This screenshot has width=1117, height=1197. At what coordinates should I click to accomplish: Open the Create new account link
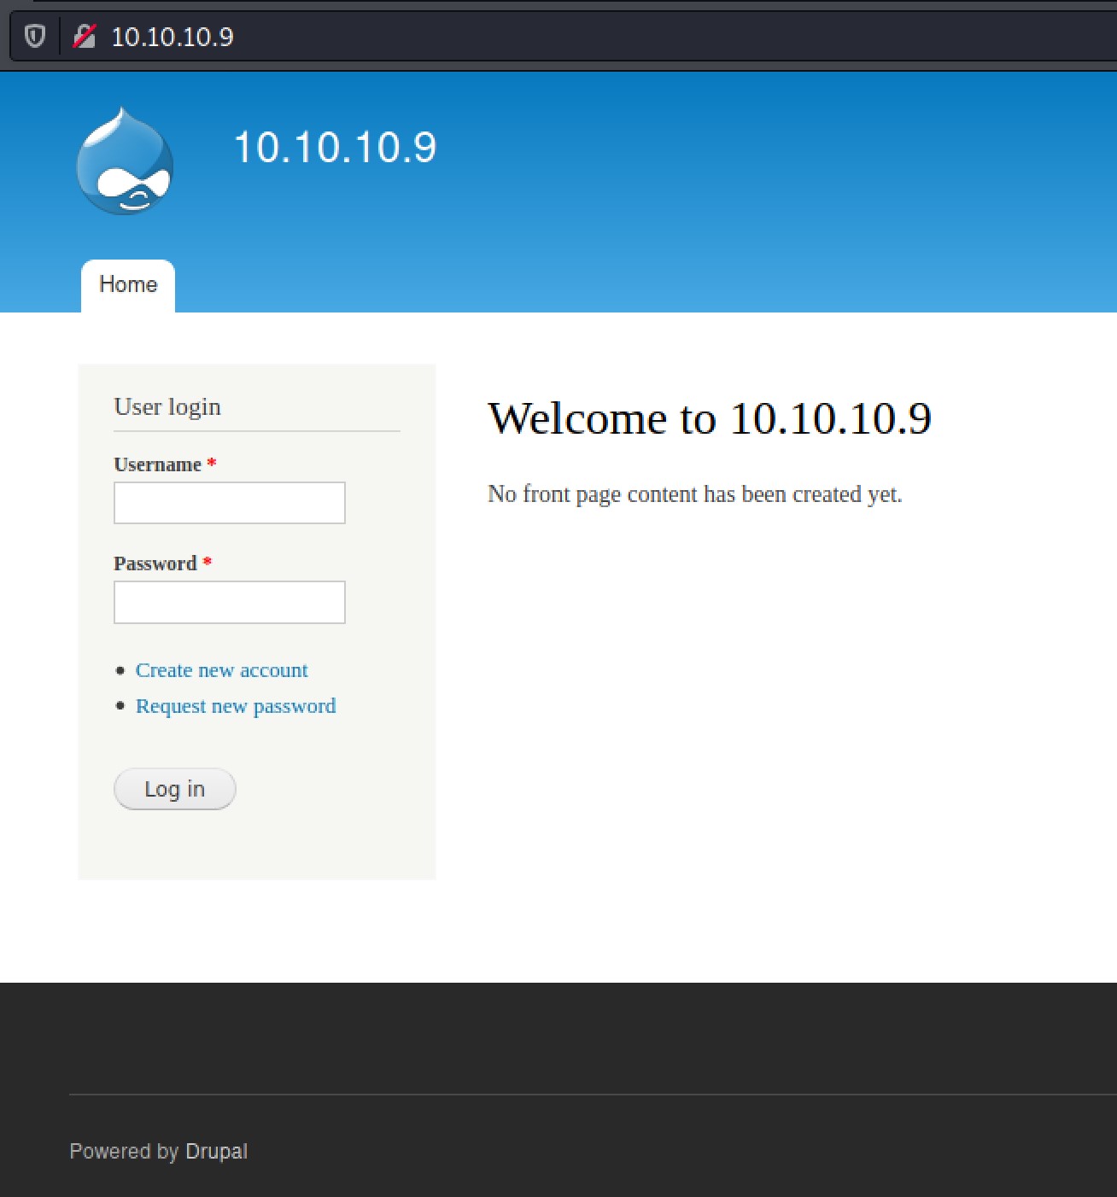pos(221,670)
